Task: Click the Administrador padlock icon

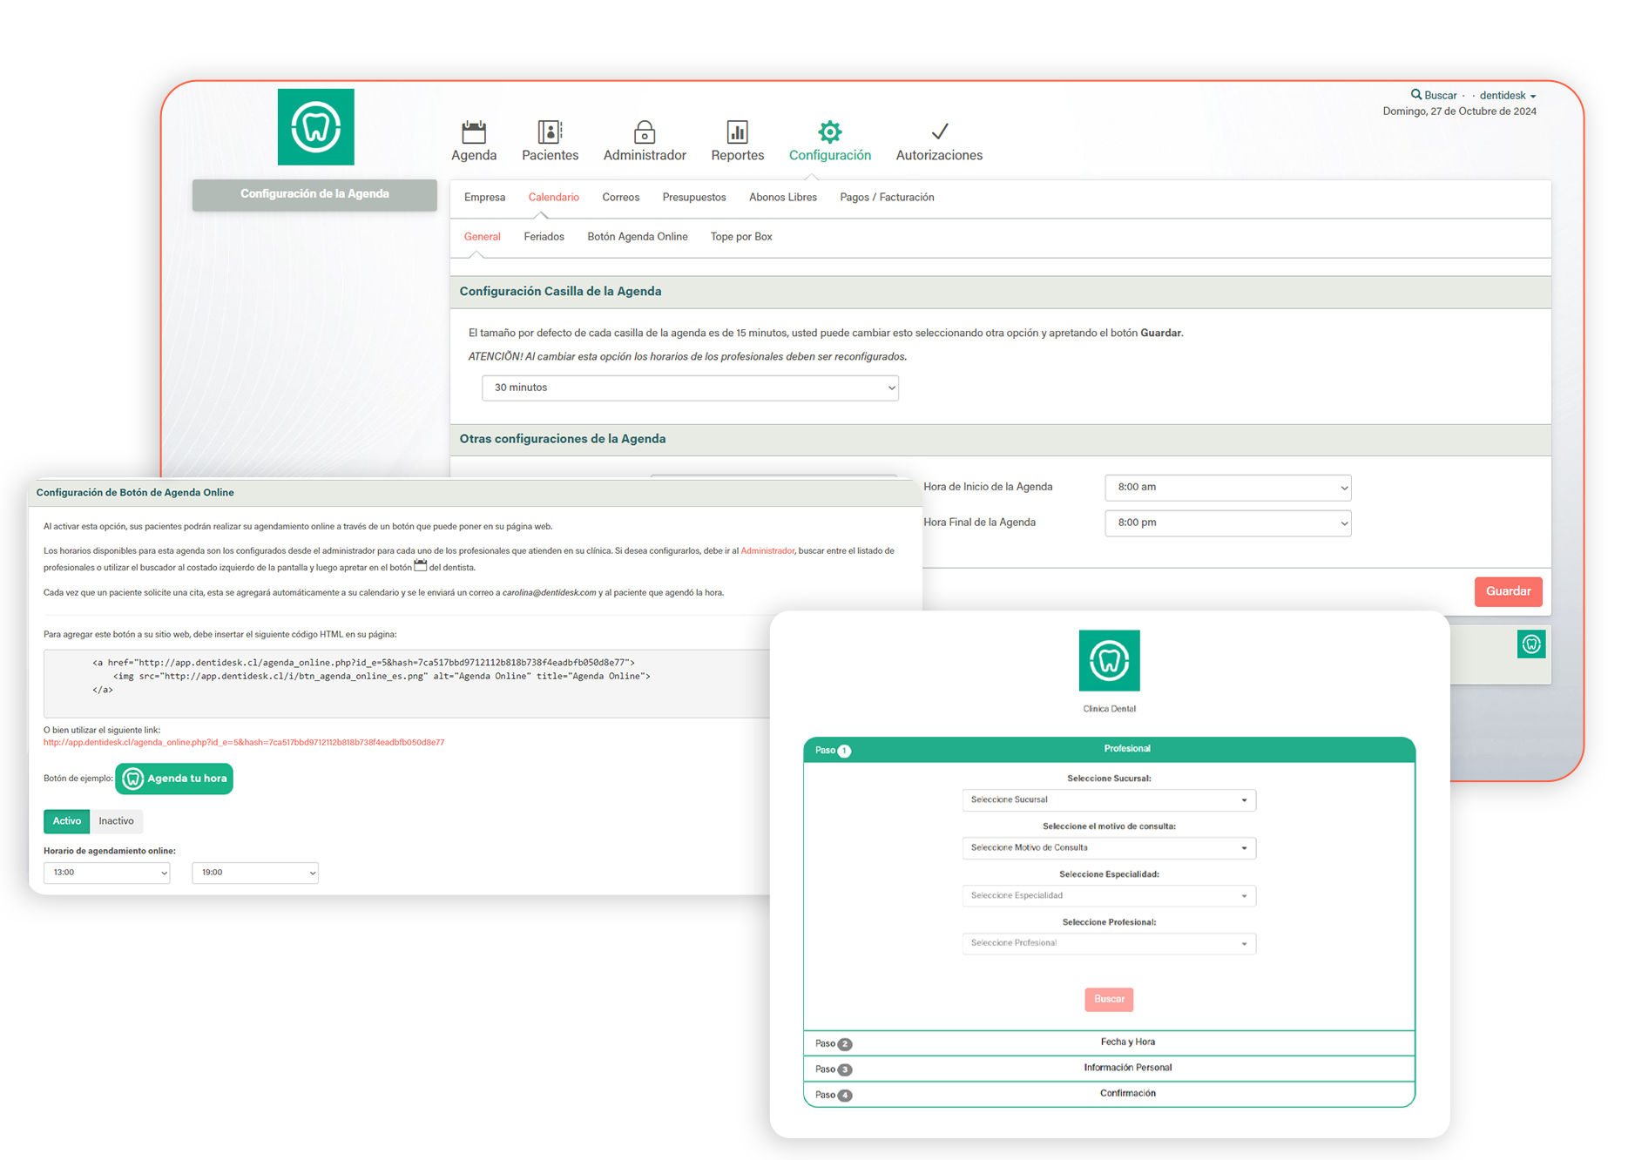Action: [645, 132]
